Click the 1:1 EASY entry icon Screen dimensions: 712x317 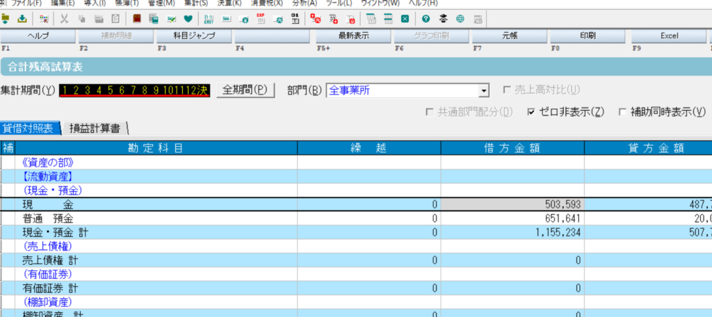[209, 19]
